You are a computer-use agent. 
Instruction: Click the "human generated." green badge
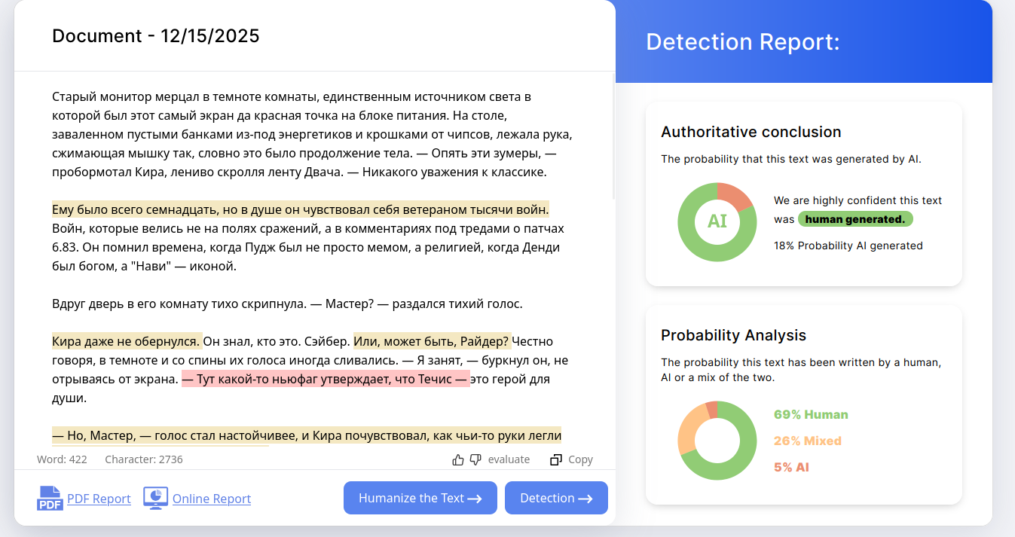coord(855,219)
